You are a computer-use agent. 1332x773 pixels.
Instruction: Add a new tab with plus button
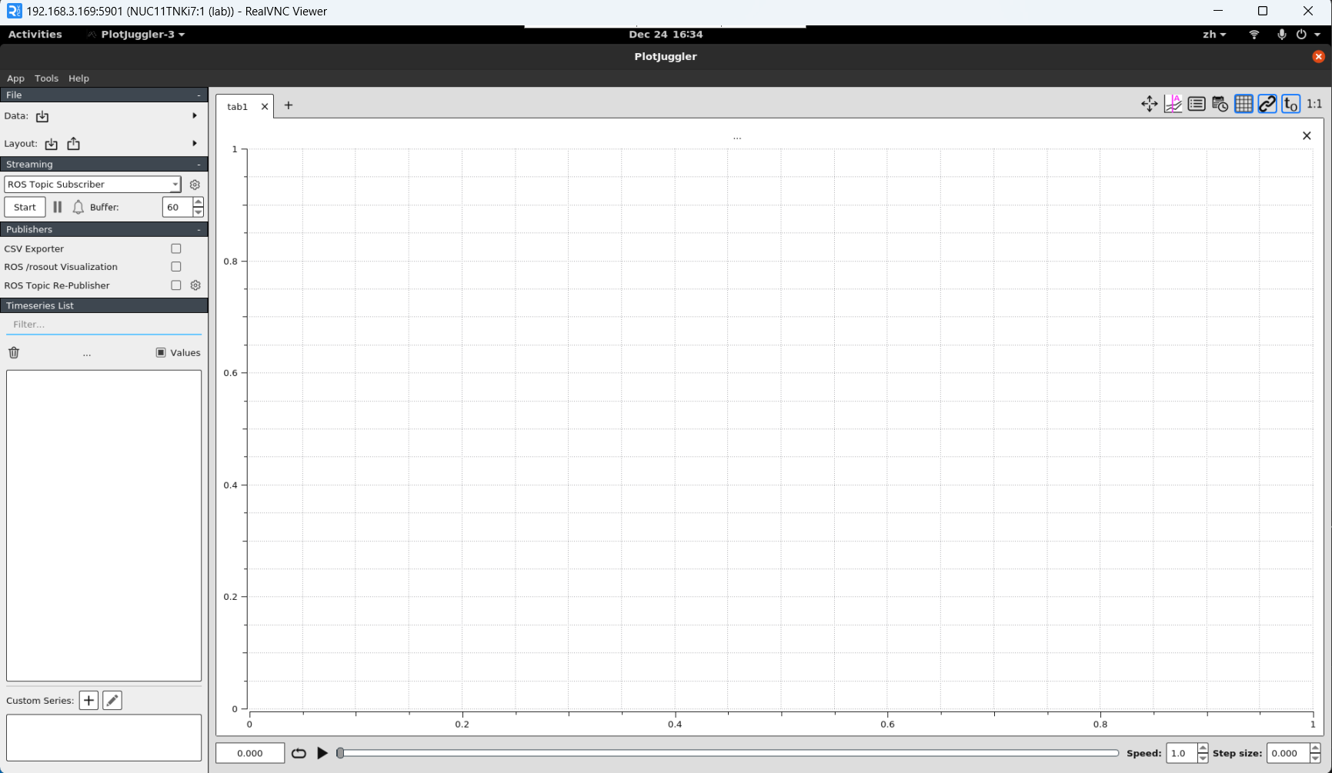pyautogui.click(x=289, y=105)
